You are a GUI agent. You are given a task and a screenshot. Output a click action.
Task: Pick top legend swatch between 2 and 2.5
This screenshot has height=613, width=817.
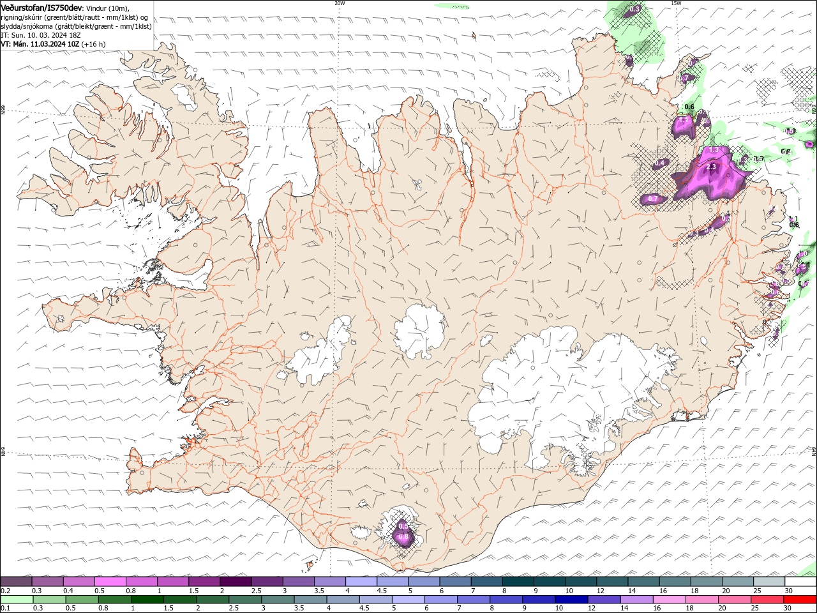coord(235,582)
